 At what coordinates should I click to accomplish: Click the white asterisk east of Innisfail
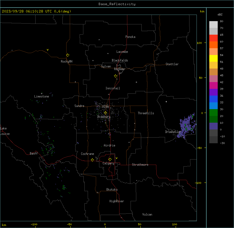coord(136,82)
